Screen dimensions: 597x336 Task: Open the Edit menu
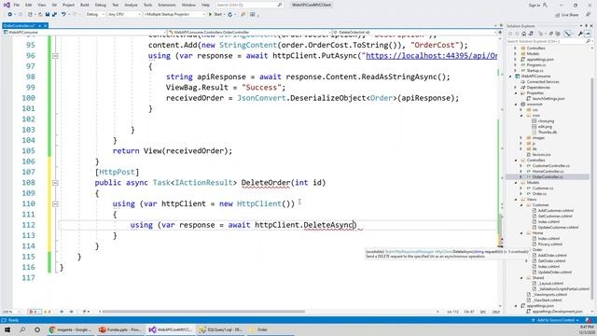[29, 5]
